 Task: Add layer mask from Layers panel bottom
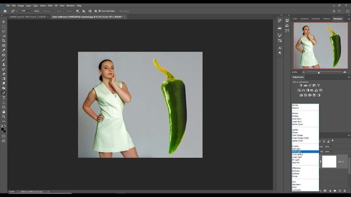(x=325, y=191)
